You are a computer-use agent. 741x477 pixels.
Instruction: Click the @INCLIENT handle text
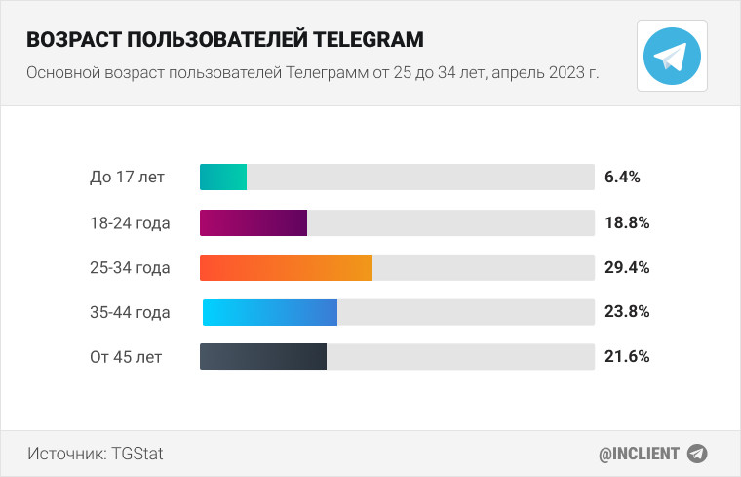pos(638,454)
